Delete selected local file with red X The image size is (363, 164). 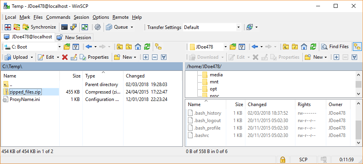point(65,57)
